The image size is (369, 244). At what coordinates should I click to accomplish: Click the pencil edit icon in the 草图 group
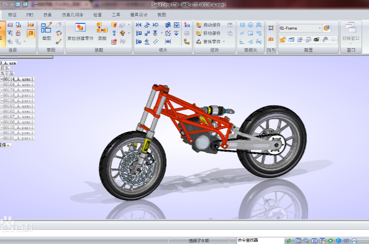[x=59, y=42]
